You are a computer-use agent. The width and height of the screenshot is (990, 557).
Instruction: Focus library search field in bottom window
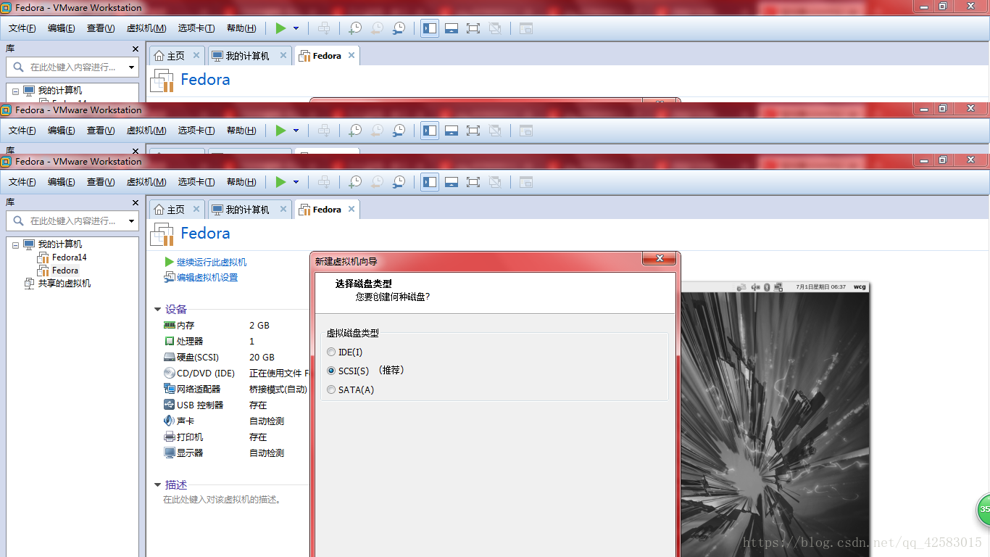tap(72, 221)
